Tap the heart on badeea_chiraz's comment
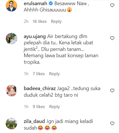Screen dimensions: 119x133 tap(112, 90)
